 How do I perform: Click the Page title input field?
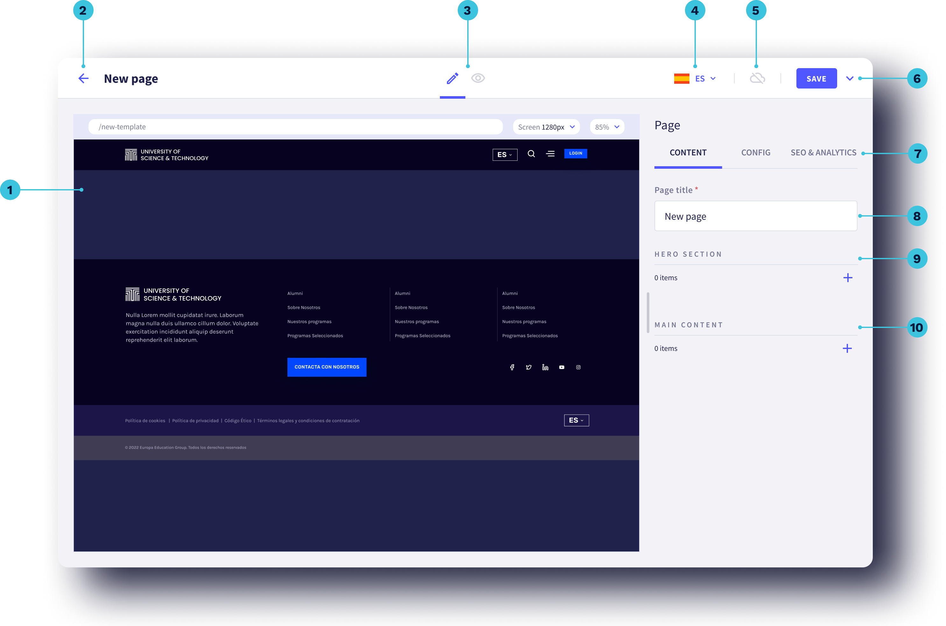pyautogui.click(x=756, y=216)
